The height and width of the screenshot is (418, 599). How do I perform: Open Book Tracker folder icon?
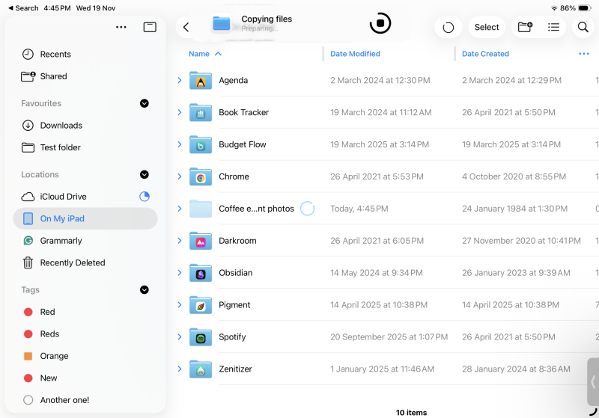[x=201, y=112]
